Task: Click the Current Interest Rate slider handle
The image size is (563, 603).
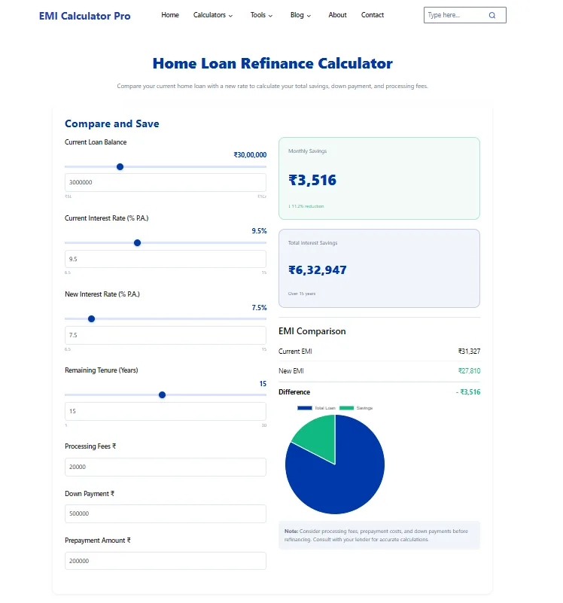Action: (x=137, y=243)
